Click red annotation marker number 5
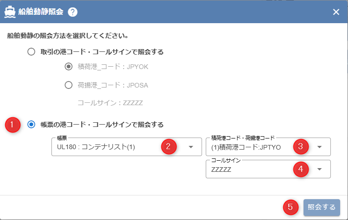The image size is (348, 220). click(290, 207)
